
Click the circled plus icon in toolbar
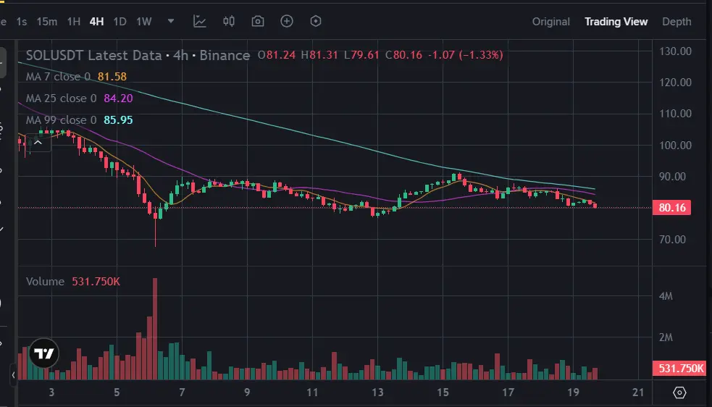click(x=287, y=21)
